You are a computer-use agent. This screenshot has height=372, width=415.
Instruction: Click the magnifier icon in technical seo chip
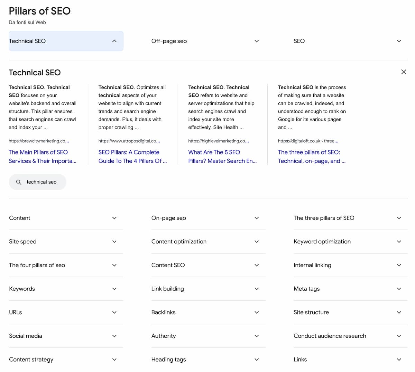tap(19, 182)
